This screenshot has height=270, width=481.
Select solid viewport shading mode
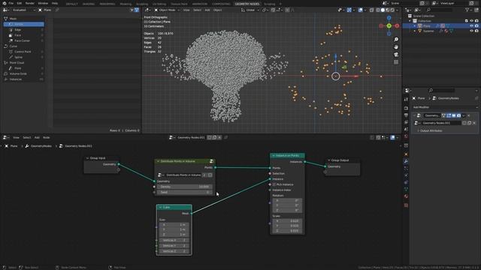pyautogui.click(x=383, y=10)
